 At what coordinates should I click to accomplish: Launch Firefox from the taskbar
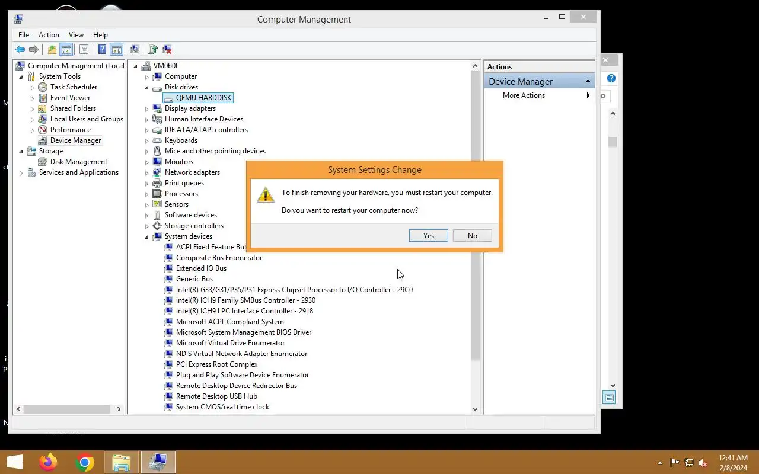pos(48,462)
